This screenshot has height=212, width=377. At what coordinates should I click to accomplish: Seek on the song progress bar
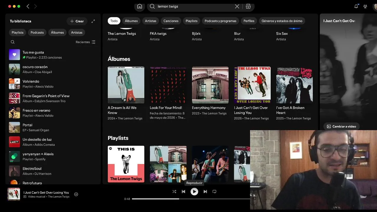[x=191, y=199]
